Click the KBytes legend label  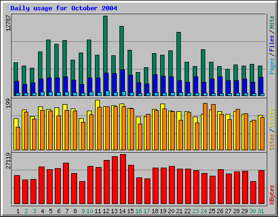coord(272,195)
